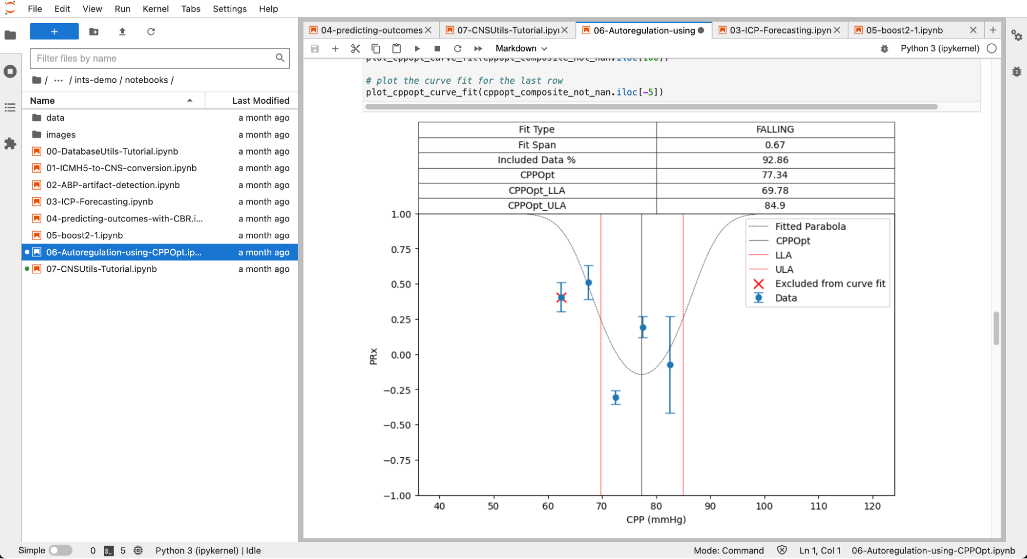Image resolution: width=1027 pixels, height=559 pixels.
Task: Toggle the Simple interface mode switch
Action: pos(61,550)
